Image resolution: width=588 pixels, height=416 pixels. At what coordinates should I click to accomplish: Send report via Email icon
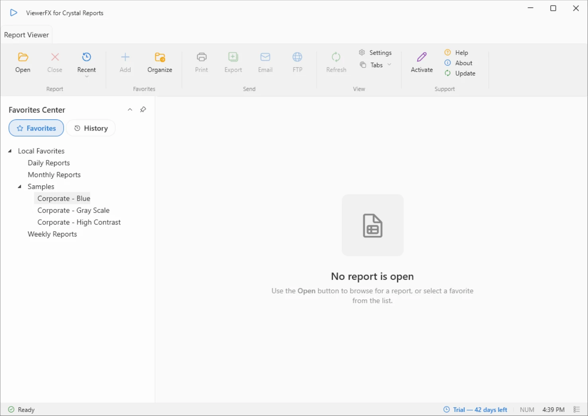coord(265,57)
